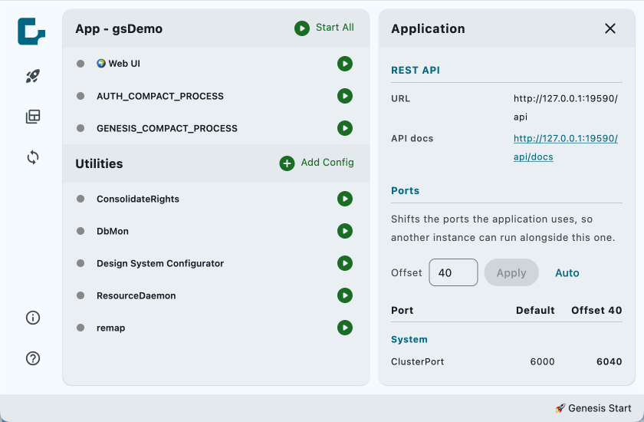
Task: Click the REST API section heading
Action: click(x=416, y=71)
